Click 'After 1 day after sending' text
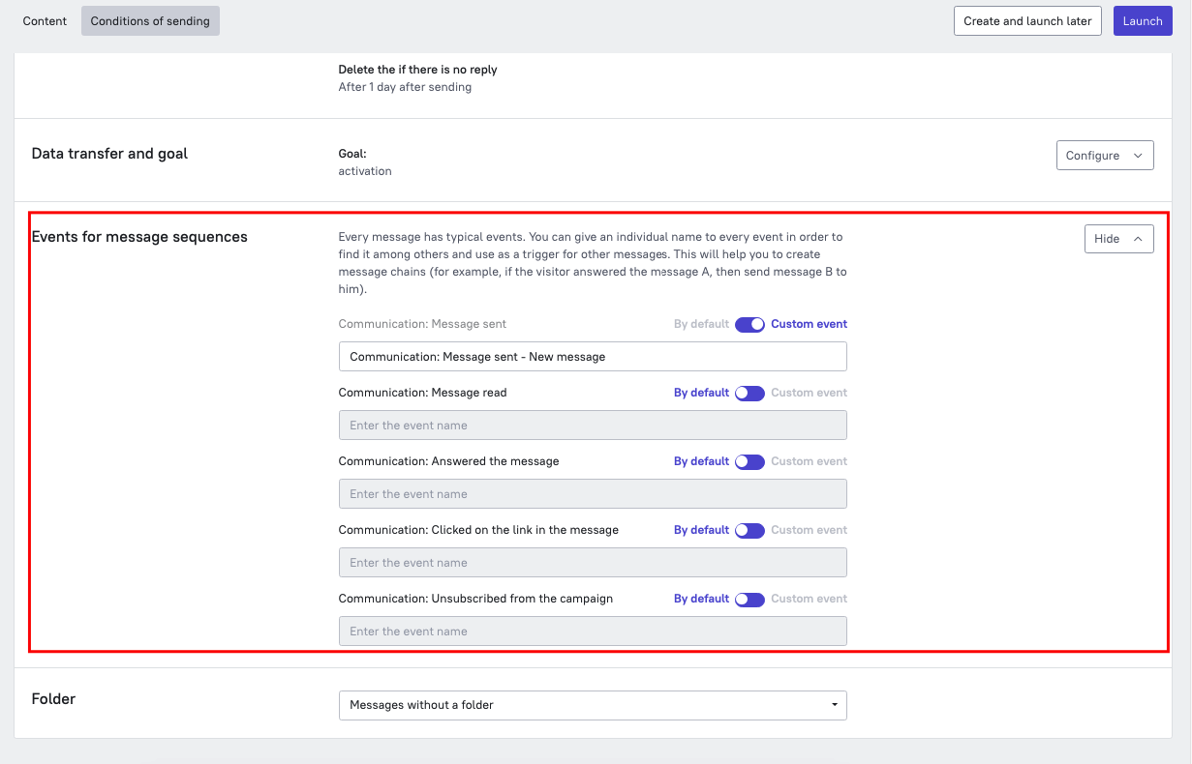 tap(405, 87)
